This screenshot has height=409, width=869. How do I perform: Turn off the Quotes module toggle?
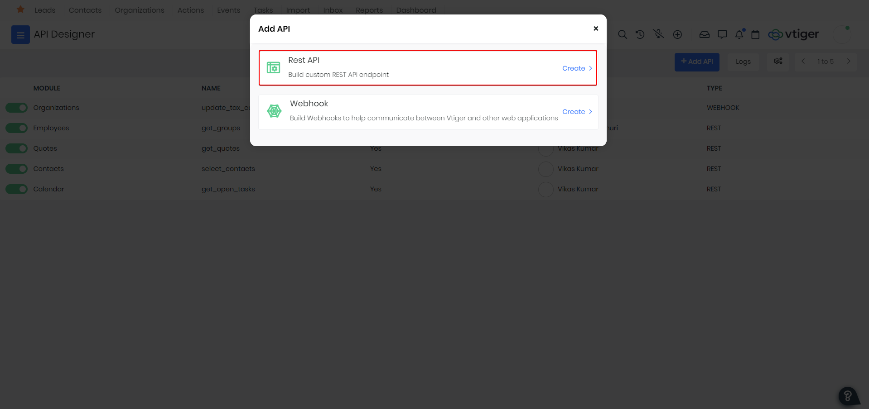click(16, 148)
